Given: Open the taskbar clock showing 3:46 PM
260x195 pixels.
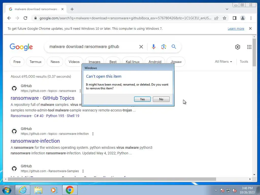Looking at the screenshot, I should tap(247, 190).
